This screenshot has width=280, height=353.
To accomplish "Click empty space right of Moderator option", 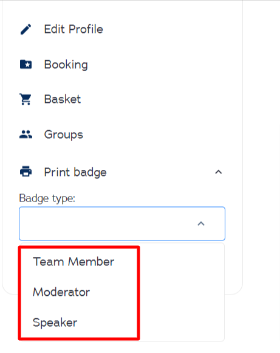I will (x=182, y=292).
